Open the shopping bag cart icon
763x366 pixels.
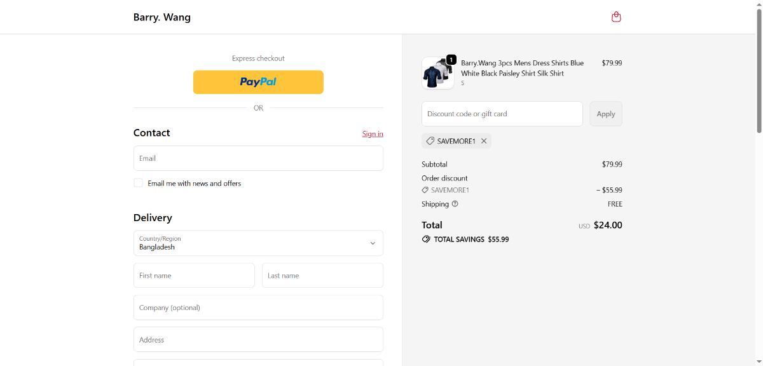615,17
